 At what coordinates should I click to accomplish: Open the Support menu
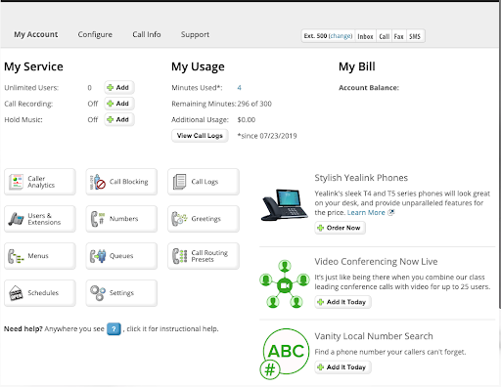click(195, 34)
